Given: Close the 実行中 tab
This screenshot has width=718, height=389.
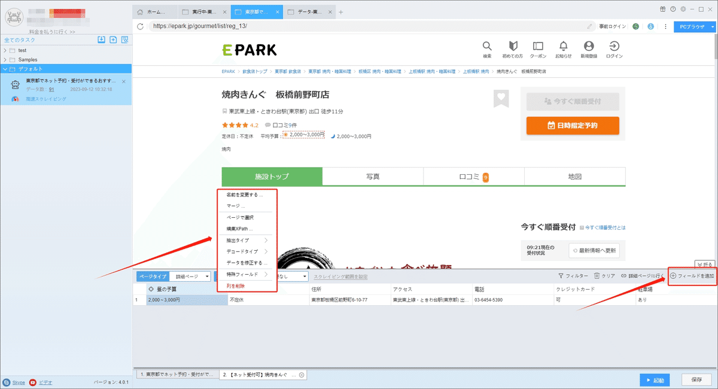Looking at the screenshot, I should (224, 12).
